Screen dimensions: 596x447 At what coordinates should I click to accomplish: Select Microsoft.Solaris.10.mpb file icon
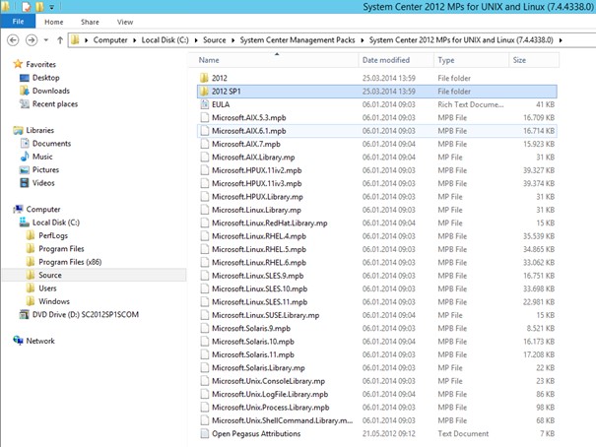(205, 342)
